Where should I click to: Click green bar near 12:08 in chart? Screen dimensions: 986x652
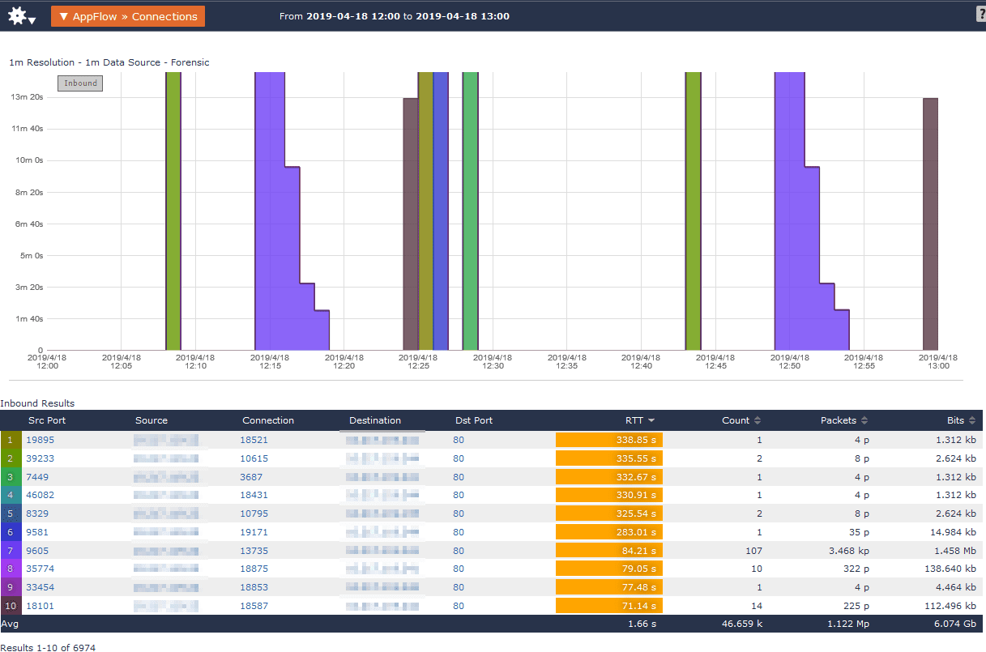pyautogui.click(x=173, y=211)
